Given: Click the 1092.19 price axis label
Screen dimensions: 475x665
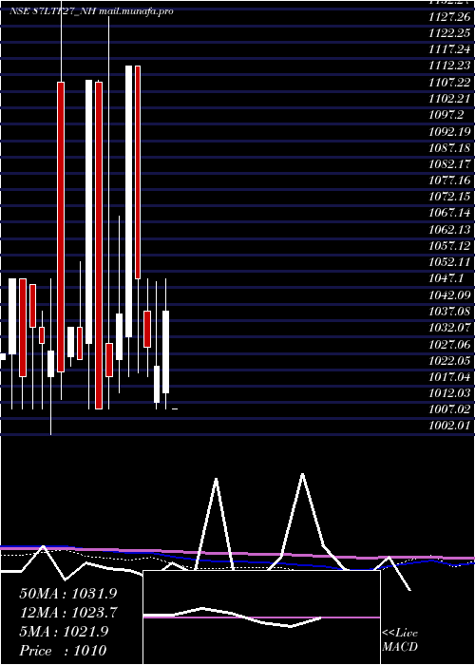Looking at the screenshot, I should (449, 131).
